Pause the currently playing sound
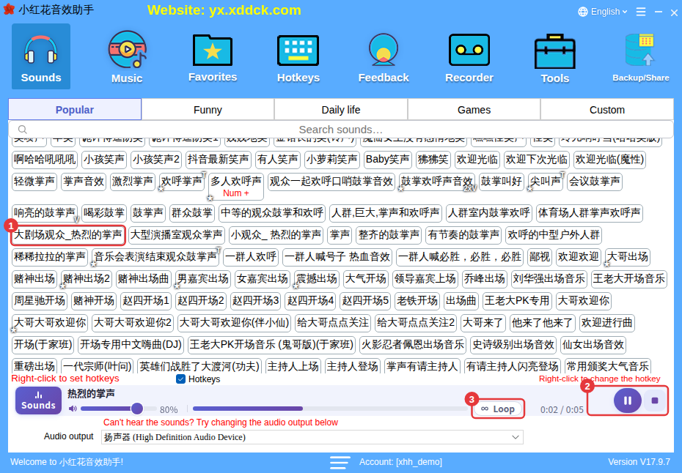Screen dimensions: 682x473 [x=627, y=401]
